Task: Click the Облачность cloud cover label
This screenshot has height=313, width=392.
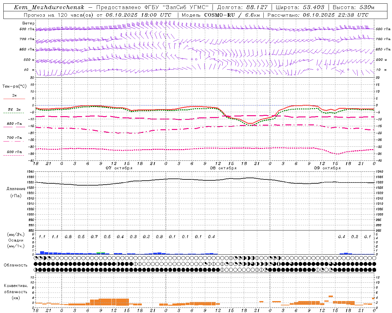Action: click(16, 265)
